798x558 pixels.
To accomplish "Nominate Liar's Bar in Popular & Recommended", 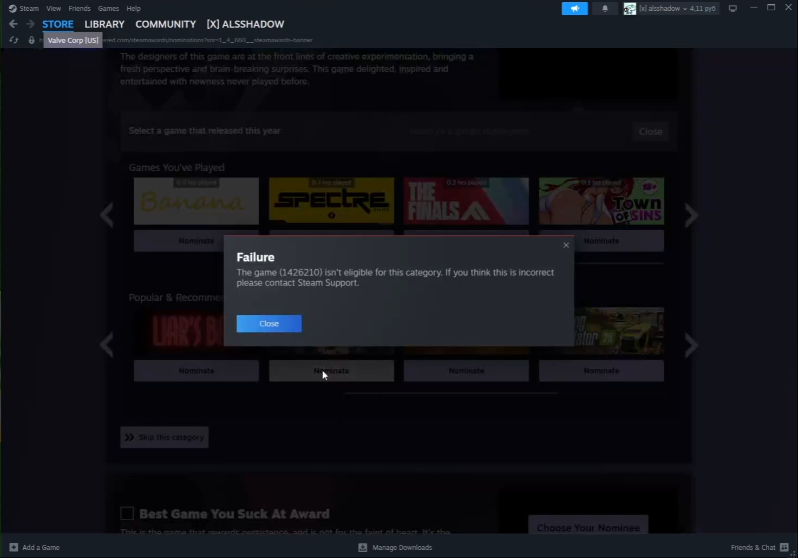I will (197, 371).
